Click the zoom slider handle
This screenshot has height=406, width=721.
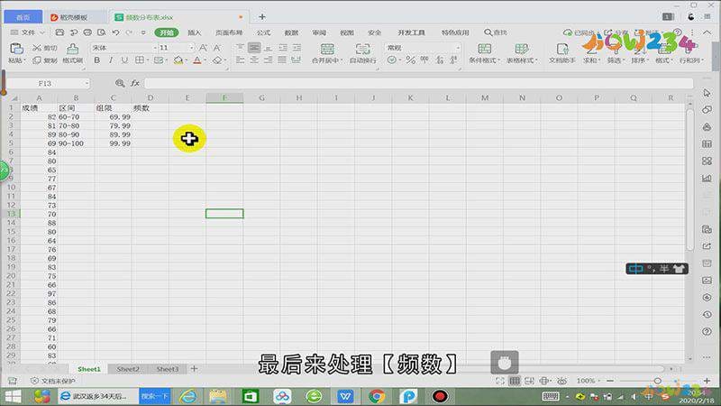658,381
